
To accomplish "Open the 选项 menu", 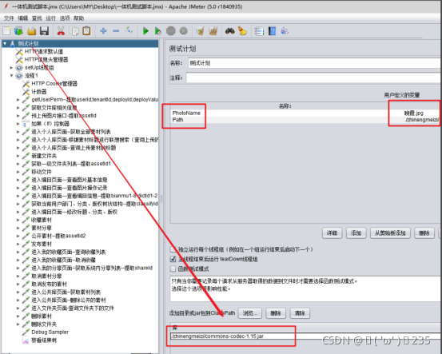I will click(x=65, y=18).
